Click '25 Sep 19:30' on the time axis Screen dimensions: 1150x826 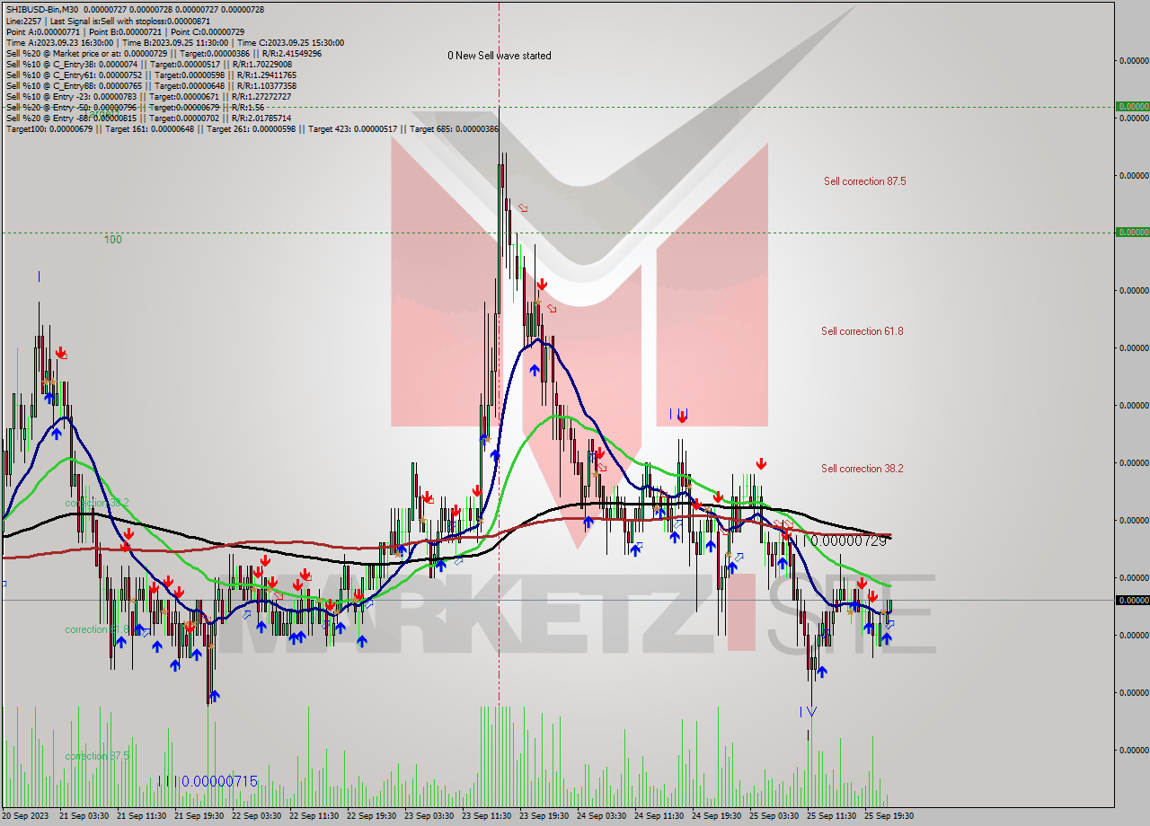pos(889,816)
